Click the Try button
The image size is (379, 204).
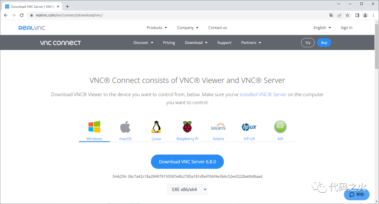click(x=308, y=43)
